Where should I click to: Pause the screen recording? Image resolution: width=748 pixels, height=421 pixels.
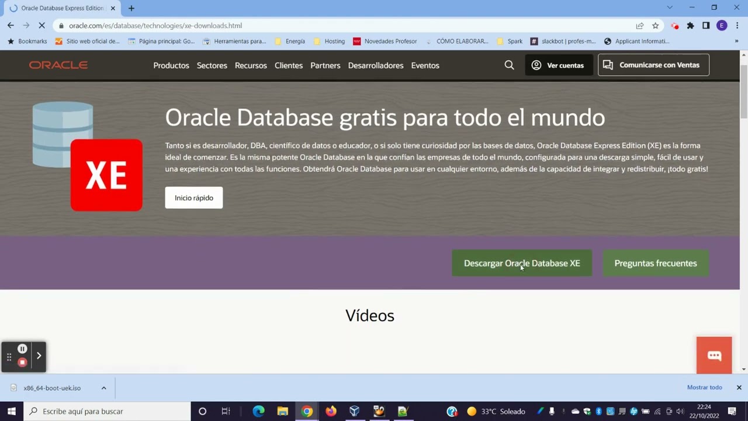point(22,349)
